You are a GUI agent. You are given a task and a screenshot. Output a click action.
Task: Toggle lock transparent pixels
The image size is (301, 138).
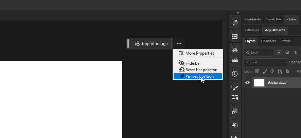(x=257, y=72)
